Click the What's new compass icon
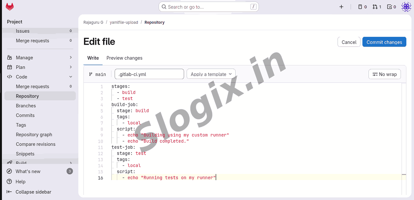The height and width of the screenshot is (200, 414). point(10,171)
